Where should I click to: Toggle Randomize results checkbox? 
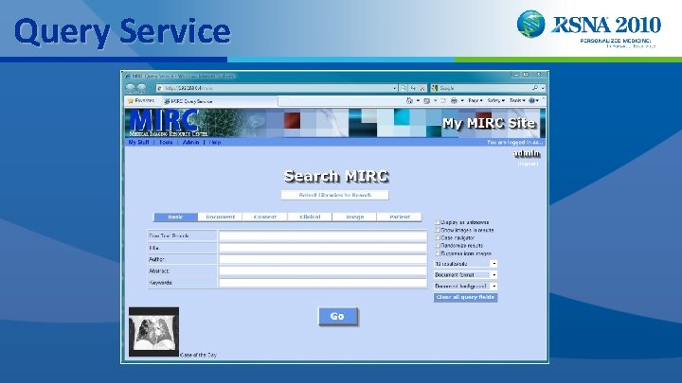(438, 245)
